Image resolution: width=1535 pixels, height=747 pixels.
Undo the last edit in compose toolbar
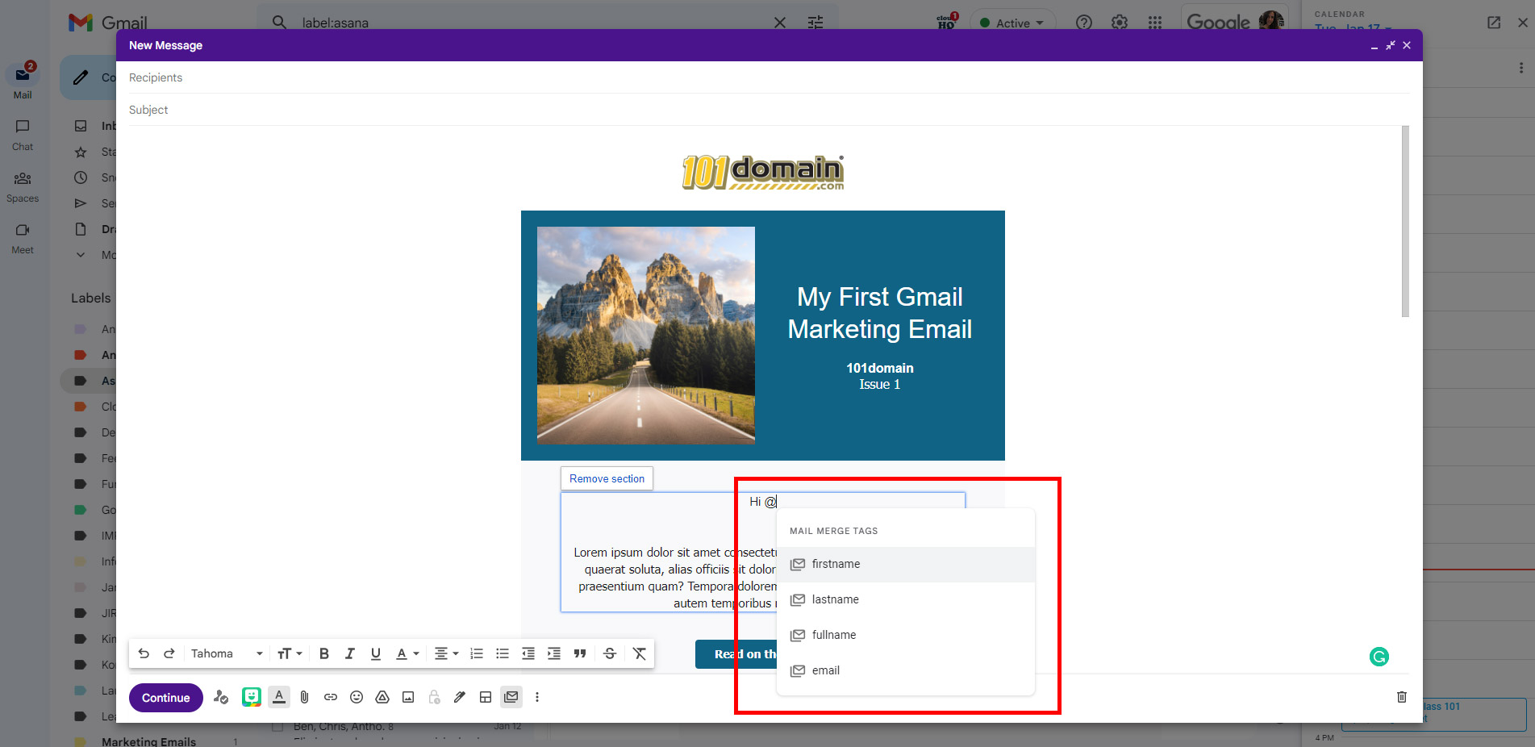tap(144, 653)
